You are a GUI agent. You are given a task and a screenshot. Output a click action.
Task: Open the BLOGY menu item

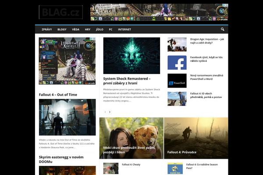point(62,29)
